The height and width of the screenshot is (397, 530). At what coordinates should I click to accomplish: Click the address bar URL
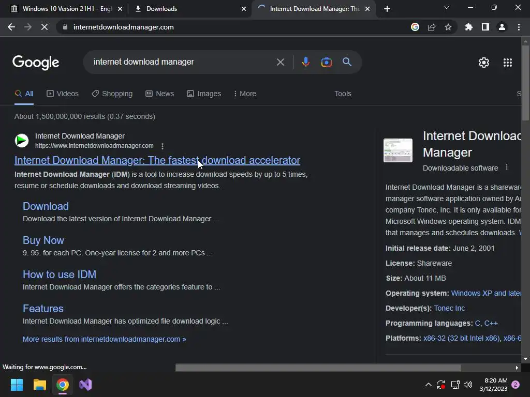pos(123,27)
